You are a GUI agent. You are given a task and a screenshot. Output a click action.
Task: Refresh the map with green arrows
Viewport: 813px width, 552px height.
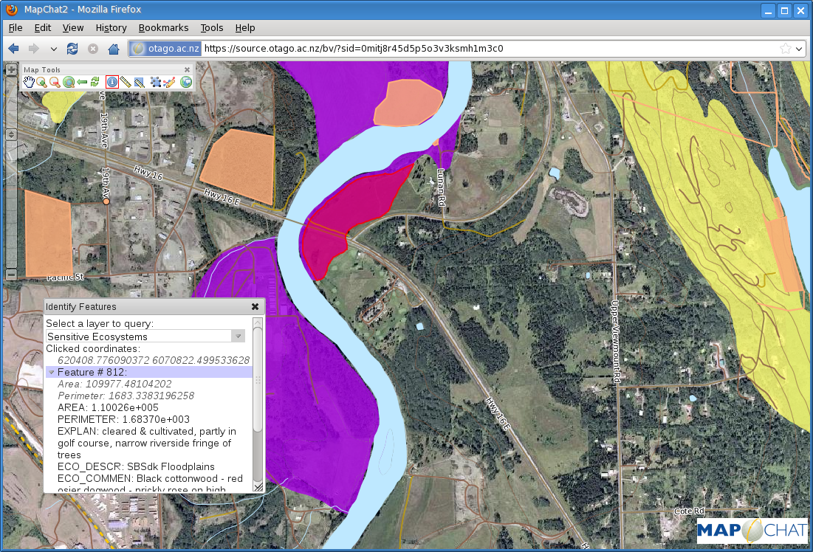click(x=95, y=82)
